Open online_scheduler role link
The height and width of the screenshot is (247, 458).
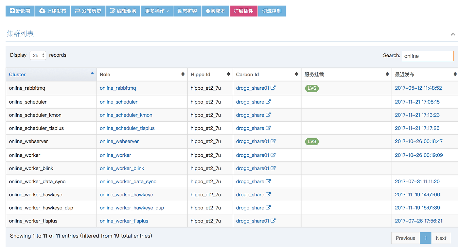[x=119, y=102]
